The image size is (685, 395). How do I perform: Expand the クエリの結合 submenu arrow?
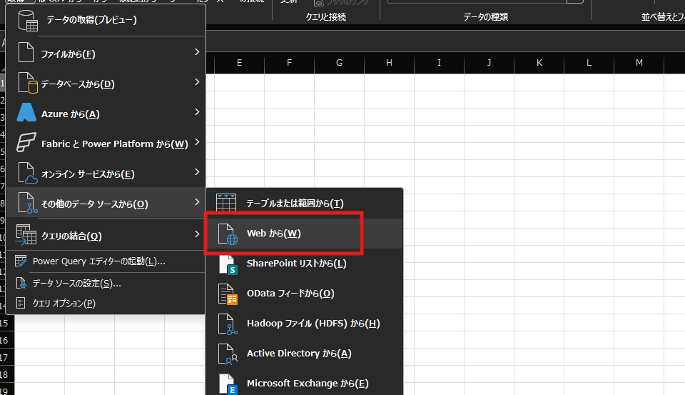point(196,234)
